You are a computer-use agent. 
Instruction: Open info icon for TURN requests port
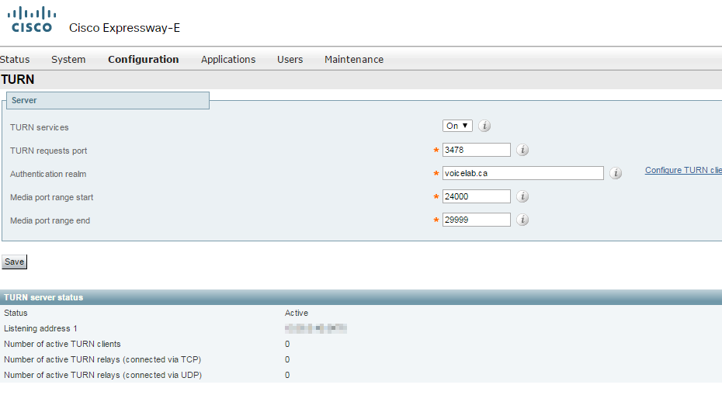pyautogui.click(x=522, y=150)
